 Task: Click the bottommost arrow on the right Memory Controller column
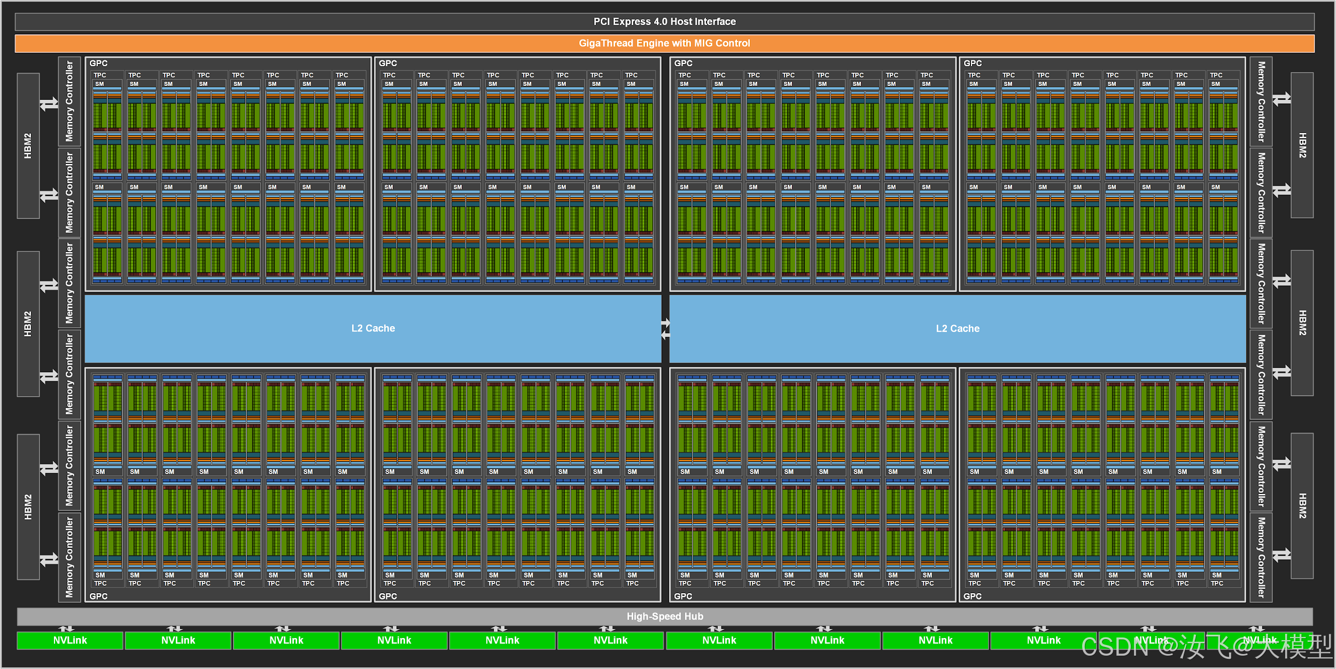point(1281,555)
